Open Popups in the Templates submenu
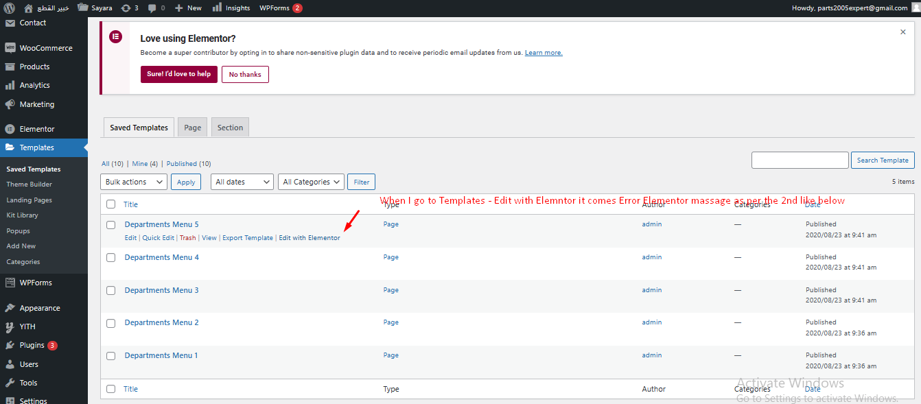 point(18,231)
